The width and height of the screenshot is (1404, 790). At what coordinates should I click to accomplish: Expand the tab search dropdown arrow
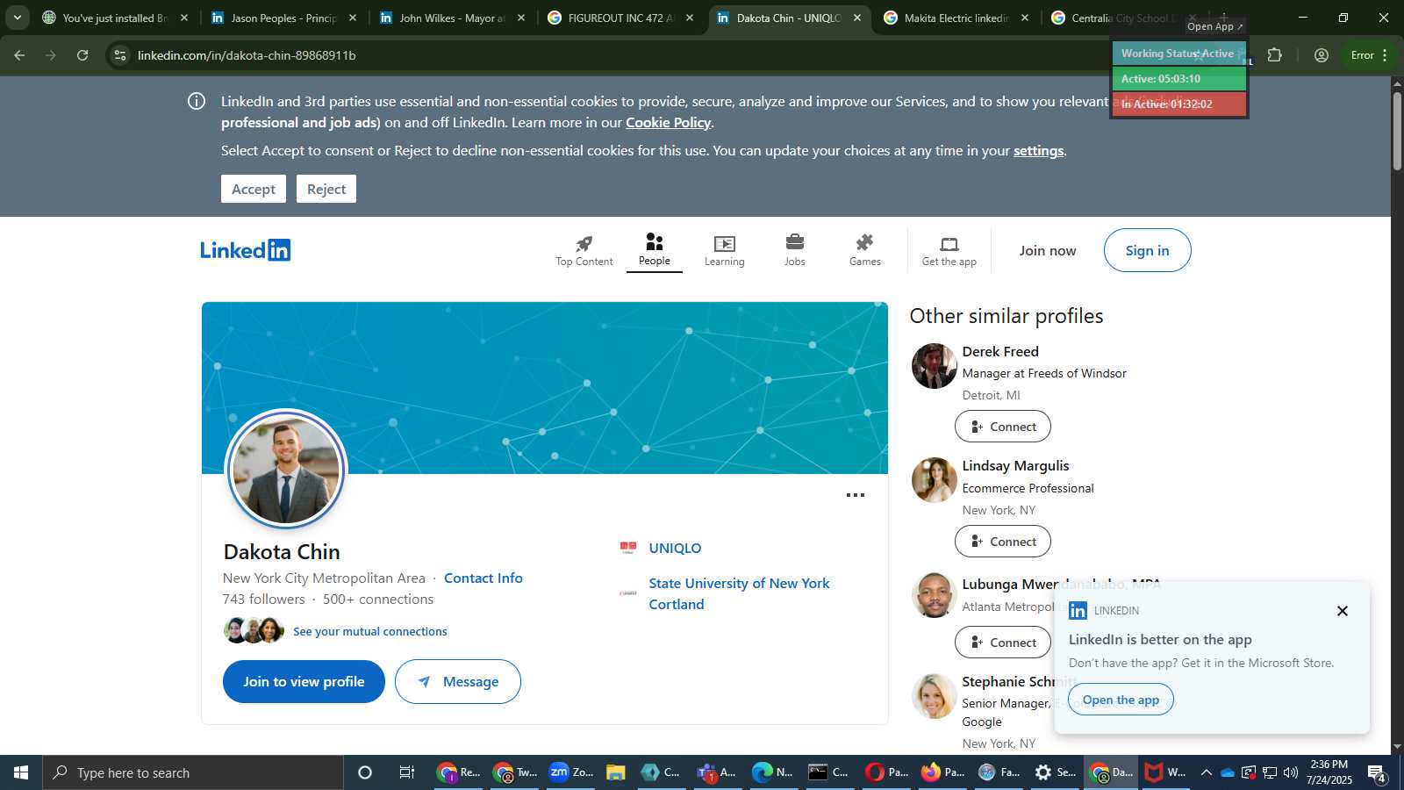click(17, 18)
